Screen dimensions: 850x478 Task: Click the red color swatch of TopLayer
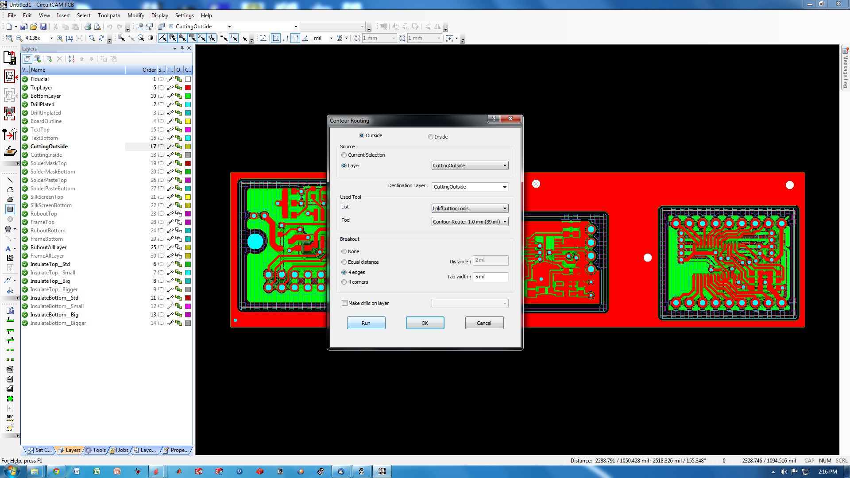click(x=188, y=88)
